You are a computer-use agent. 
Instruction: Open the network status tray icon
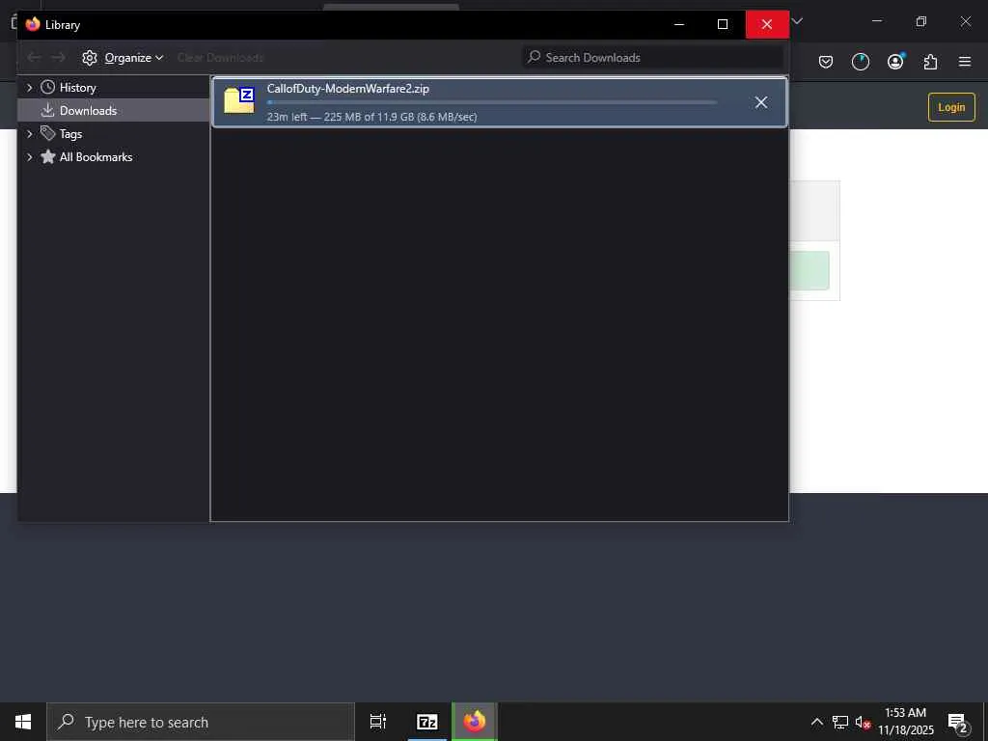840,722
